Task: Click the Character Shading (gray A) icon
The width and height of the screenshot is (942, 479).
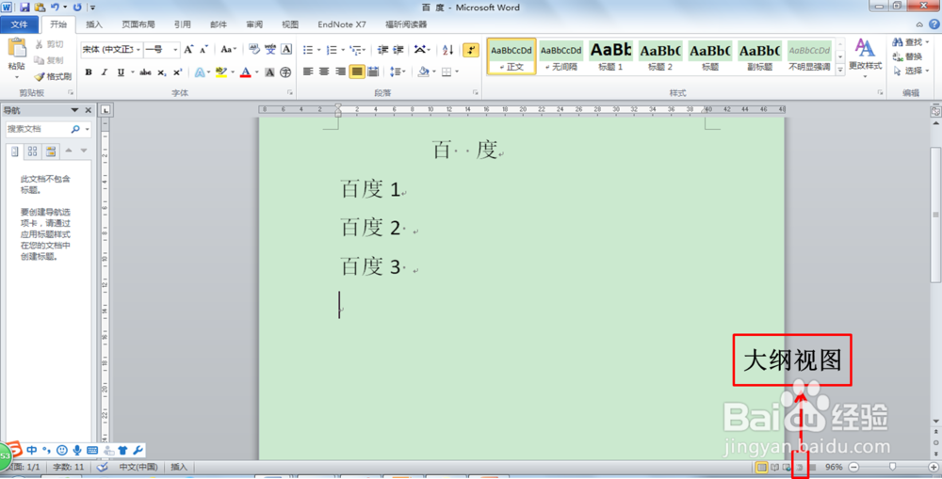Action: pyautogui.click(x=269, y=72)
